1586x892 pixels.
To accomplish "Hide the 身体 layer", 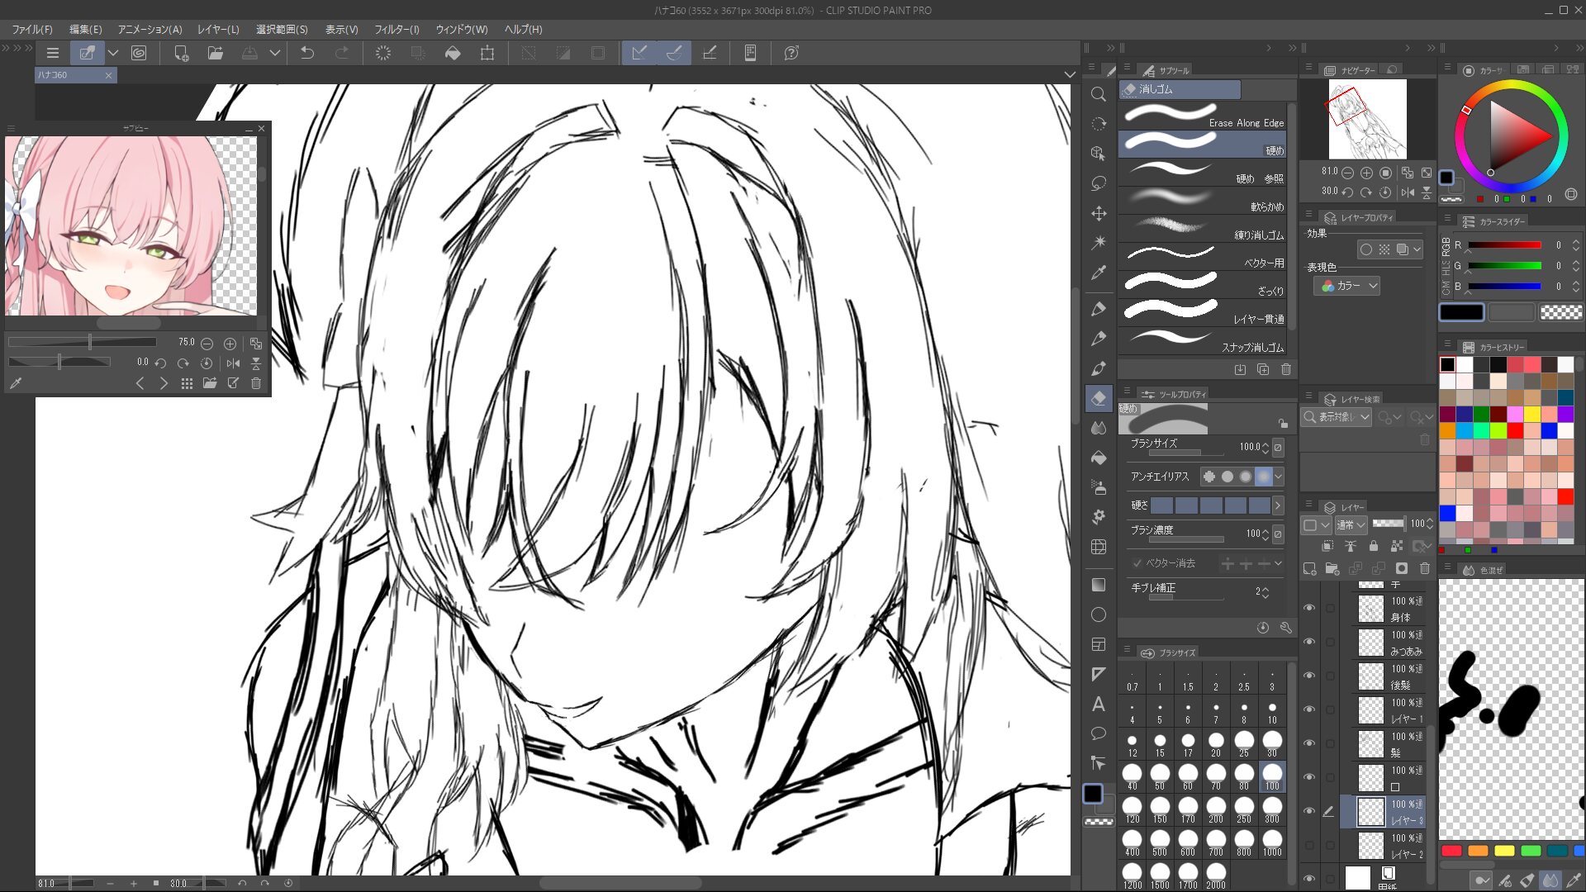I will pyautogui.click(x=1309, y=608).
